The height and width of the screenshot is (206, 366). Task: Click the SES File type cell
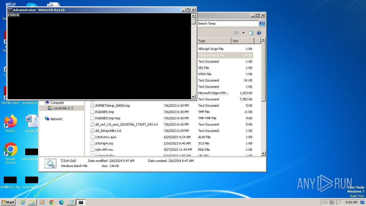203,68
